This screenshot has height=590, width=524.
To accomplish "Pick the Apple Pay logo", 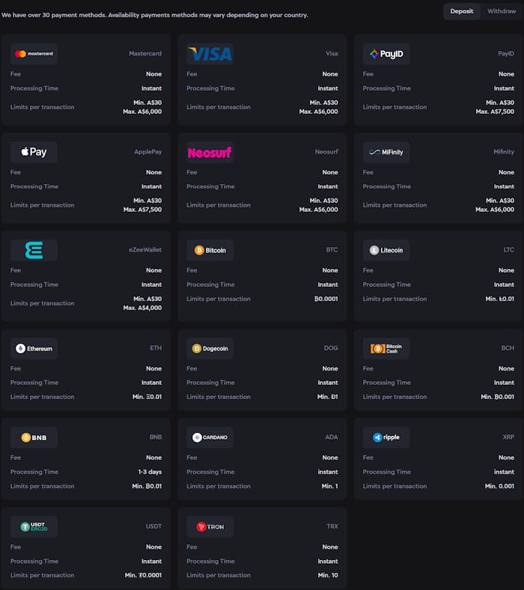I will pos(34,152).
